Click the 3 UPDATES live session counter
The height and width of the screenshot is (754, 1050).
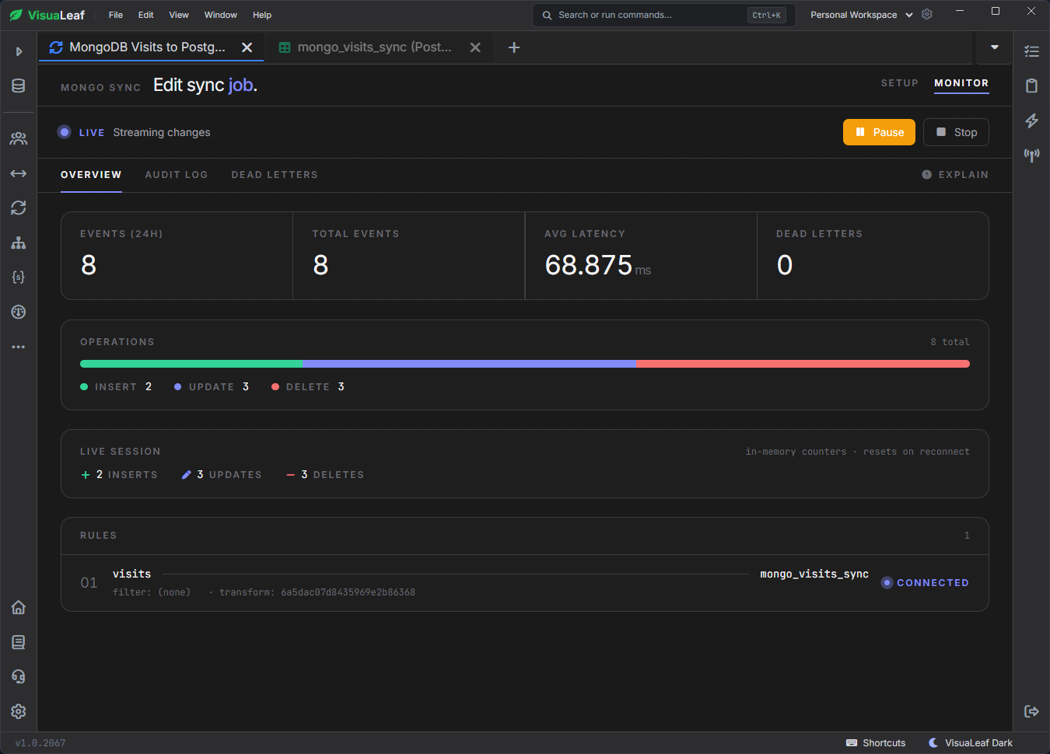click(x=222, y=475)
